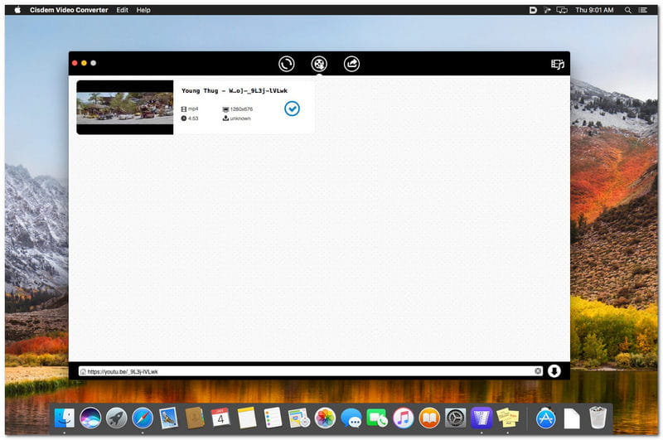The image size is (663, 440).
Task: Open Spotlight search in menu bar
Action: click(628, 10)
